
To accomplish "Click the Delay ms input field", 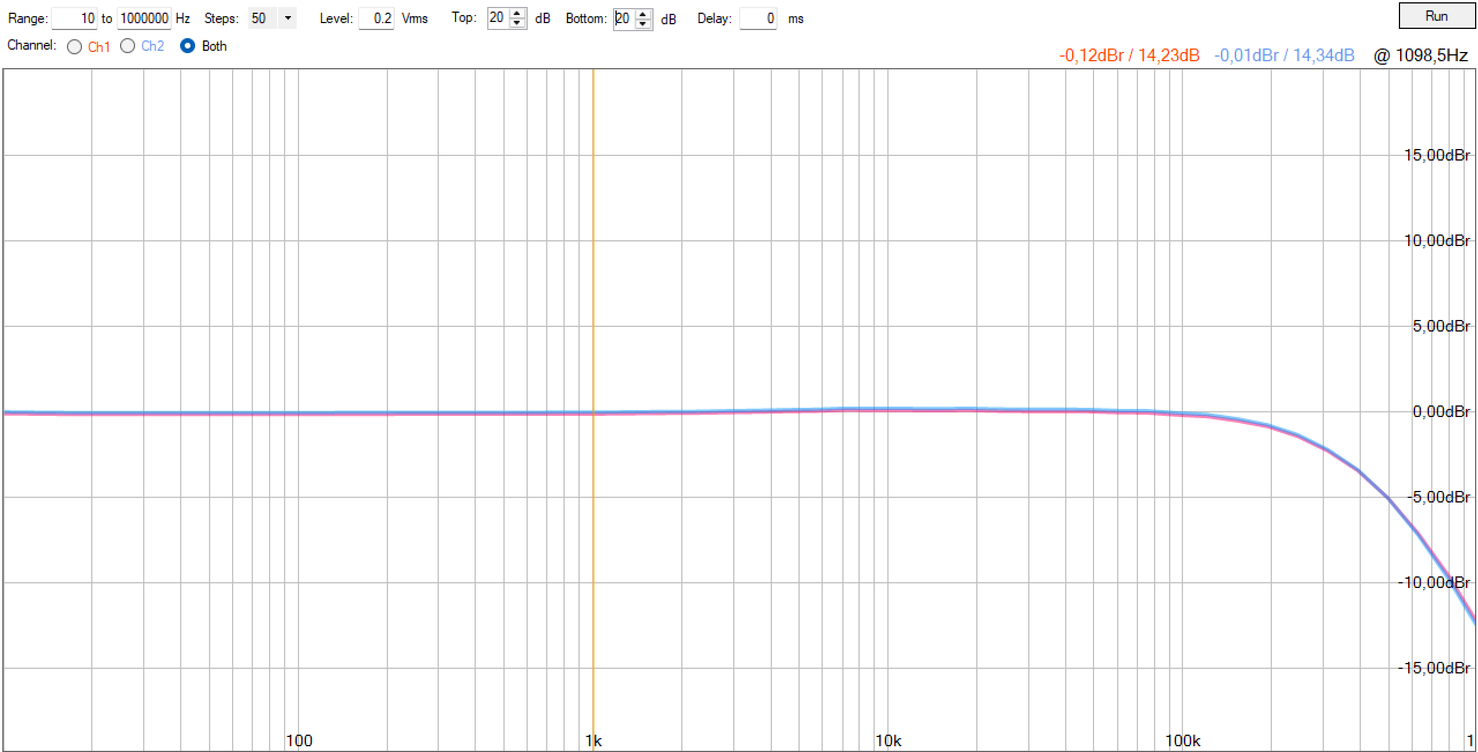I will click(757, 18).
